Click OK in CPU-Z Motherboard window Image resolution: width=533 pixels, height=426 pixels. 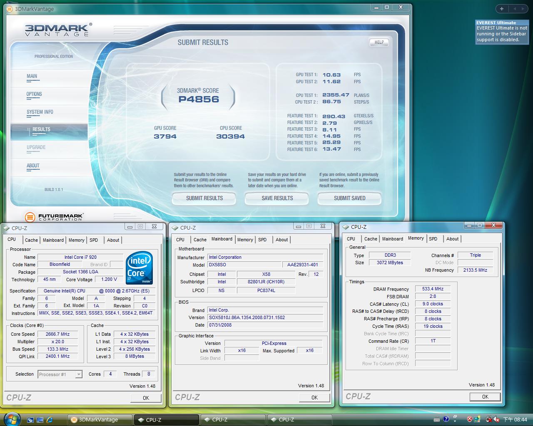tap(314, 398)
